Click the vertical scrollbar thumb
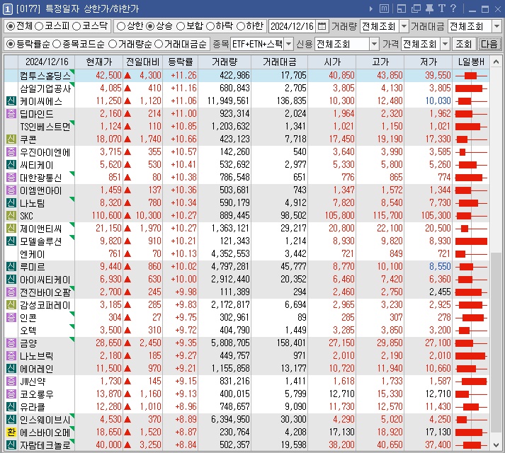The width and height of the screenshot is (505, 453). pyautogui.click(x=496, y=343)
